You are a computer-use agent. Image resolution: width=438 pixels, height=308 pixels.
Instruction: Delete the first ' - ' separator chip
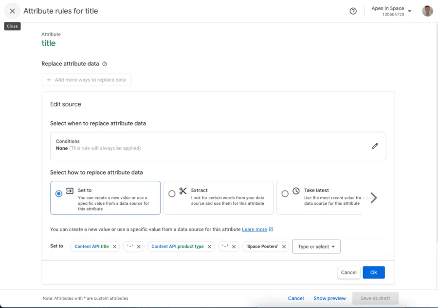click(139, 247)
